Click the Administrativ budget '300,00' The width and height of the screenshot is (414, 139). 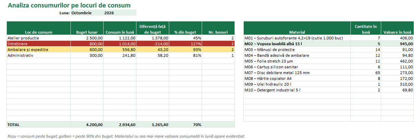(87, 56)
